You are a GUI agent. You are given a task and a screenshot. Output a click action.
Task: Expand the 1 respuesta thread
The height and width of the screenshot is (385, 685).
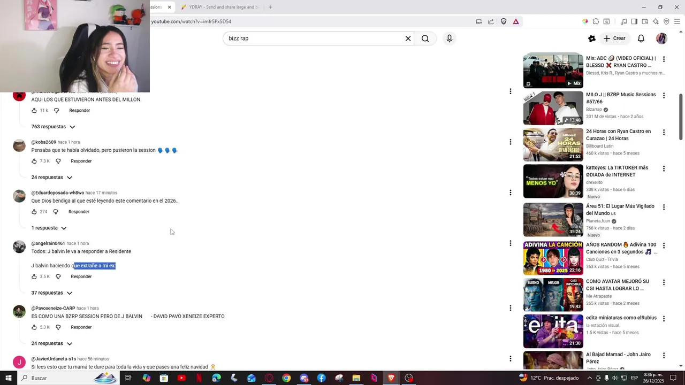49,228
